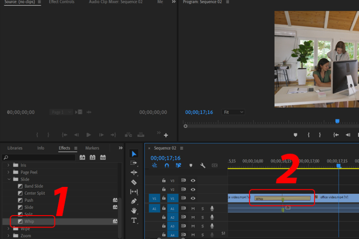The height and width of the screenshot is (239, 359).
Task: Add marker in Program monitor
Action: point(295,135)
